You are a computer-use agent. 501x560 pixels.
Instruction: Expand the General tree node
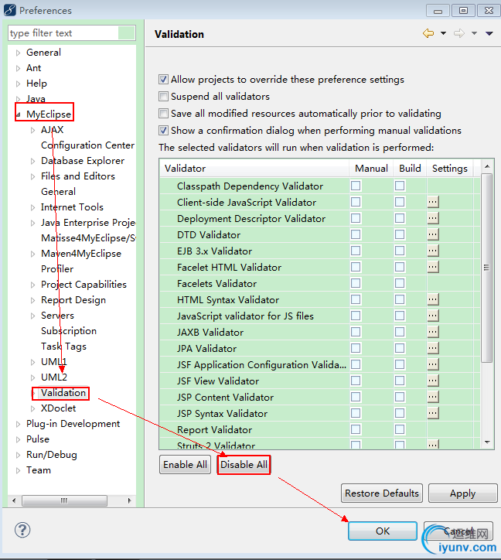coord(19,53)
